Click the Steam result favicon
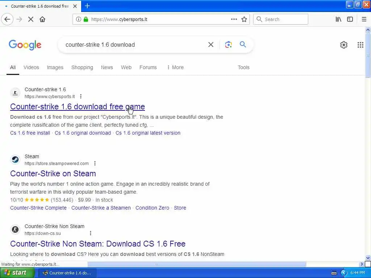Screen dimensions: 371x278 [x=15, y=160]
